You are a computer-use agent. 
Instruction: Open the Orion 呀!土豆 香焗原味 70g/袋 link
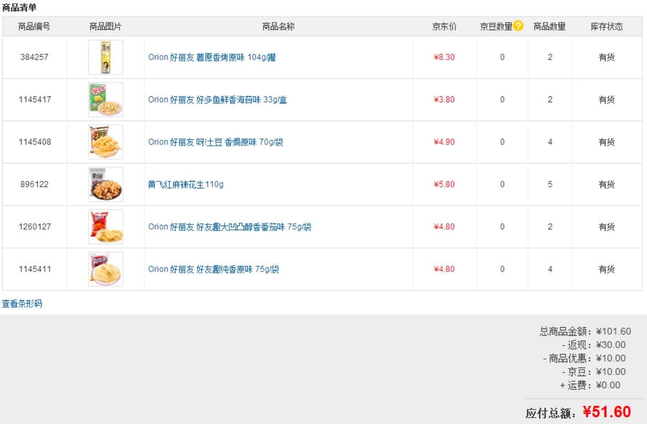pos(216,142)
